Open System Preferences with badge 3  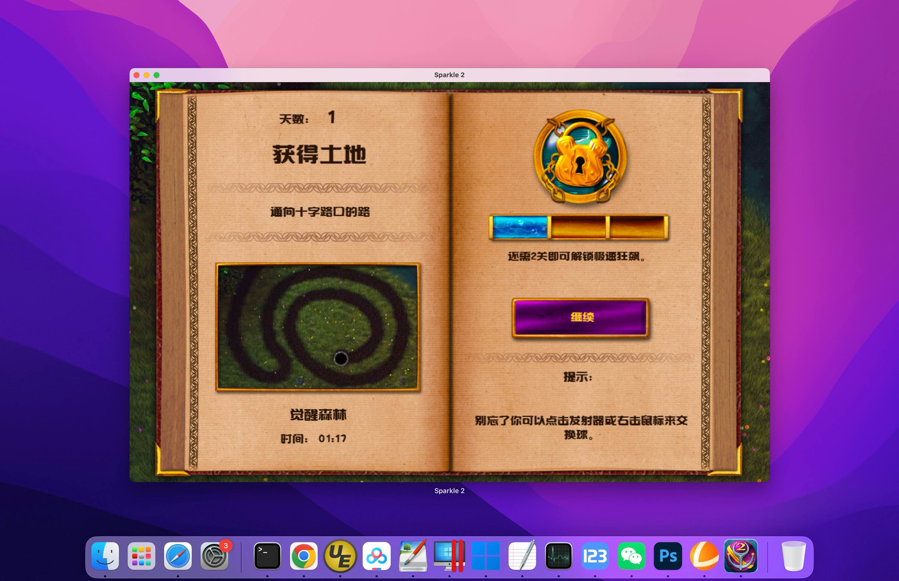(214, 556)
